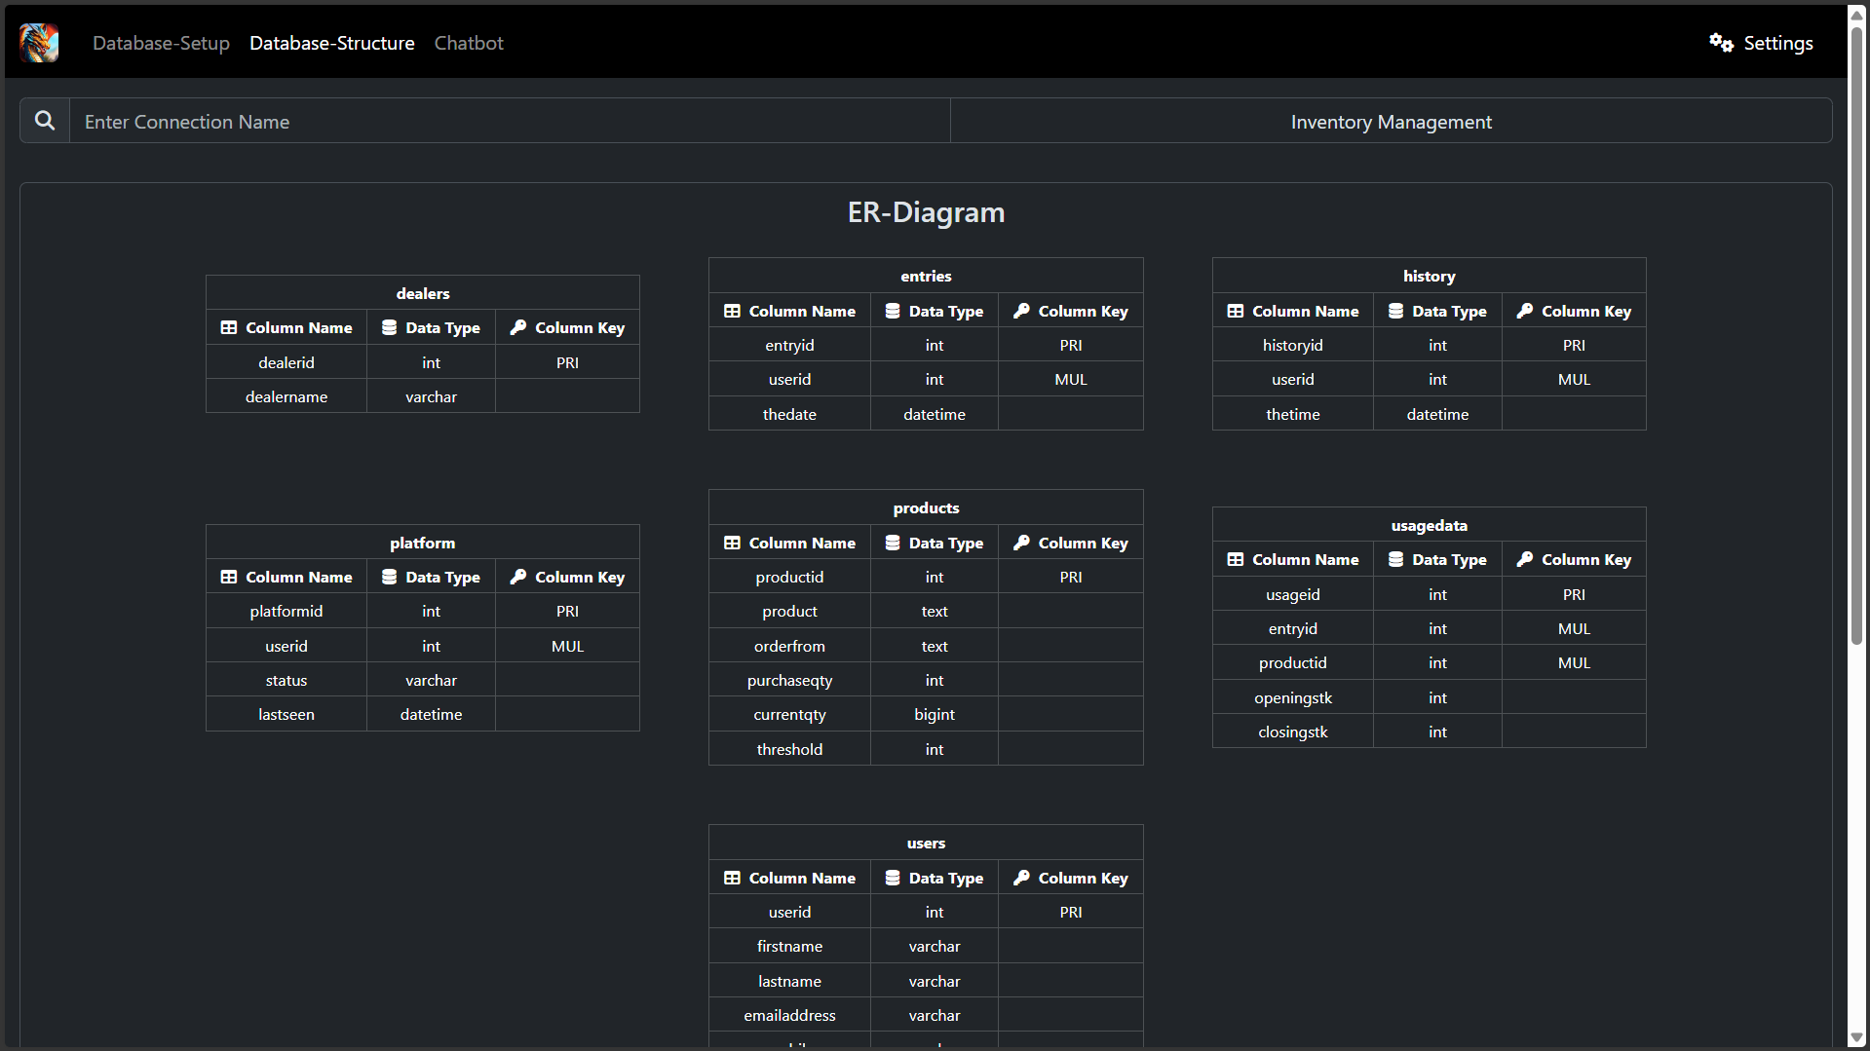Click the Settings gears icon
This screenshot has height=1051, width=1870.
pyautogui.click(x=1721, y=43)
